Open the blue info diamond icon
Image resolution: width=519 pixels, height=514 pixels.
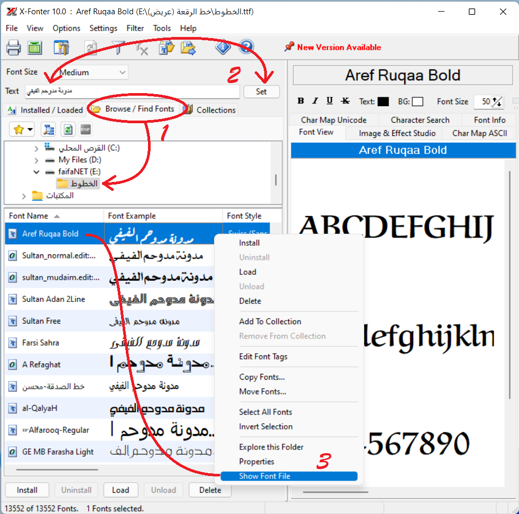click(x=223, y=48)
